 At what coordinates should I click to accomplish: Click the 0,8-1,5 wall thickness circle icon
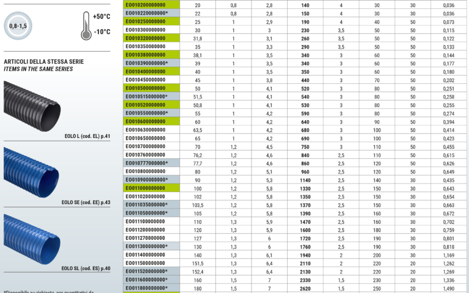(x=19, y=25)
